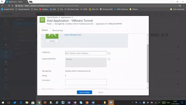Viewport: 186px width, 105px height.
Task: Click the scrollbar down arrow in dialog
Action: (148, 88)
